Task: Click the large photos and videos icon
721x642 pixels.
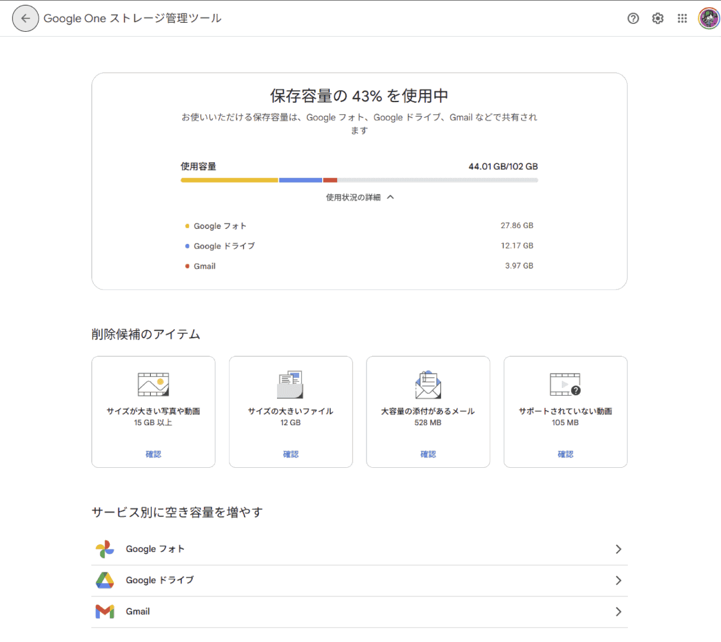Action: point(153,384)
